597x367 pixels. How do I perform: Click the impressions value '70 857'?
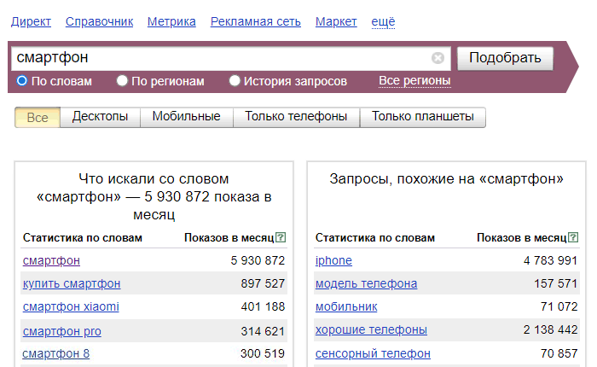559,353
